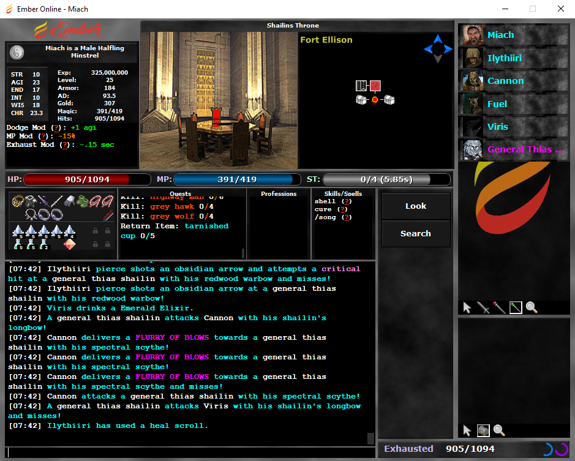Select a potion flask from inventory

point(18,242)
